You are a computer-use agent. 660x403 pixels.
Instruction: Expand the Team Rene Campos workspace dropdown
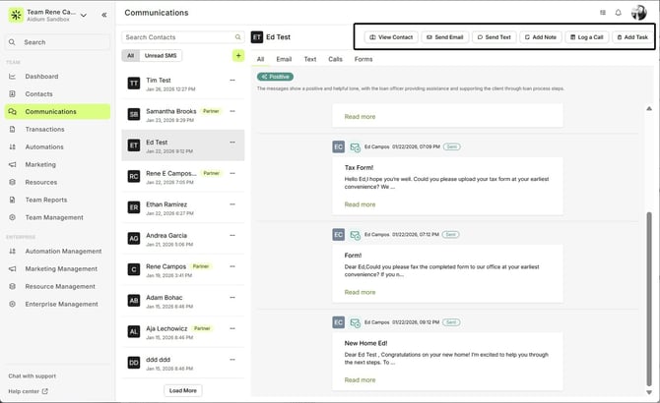pyautogui.click(x=83, y=15)
